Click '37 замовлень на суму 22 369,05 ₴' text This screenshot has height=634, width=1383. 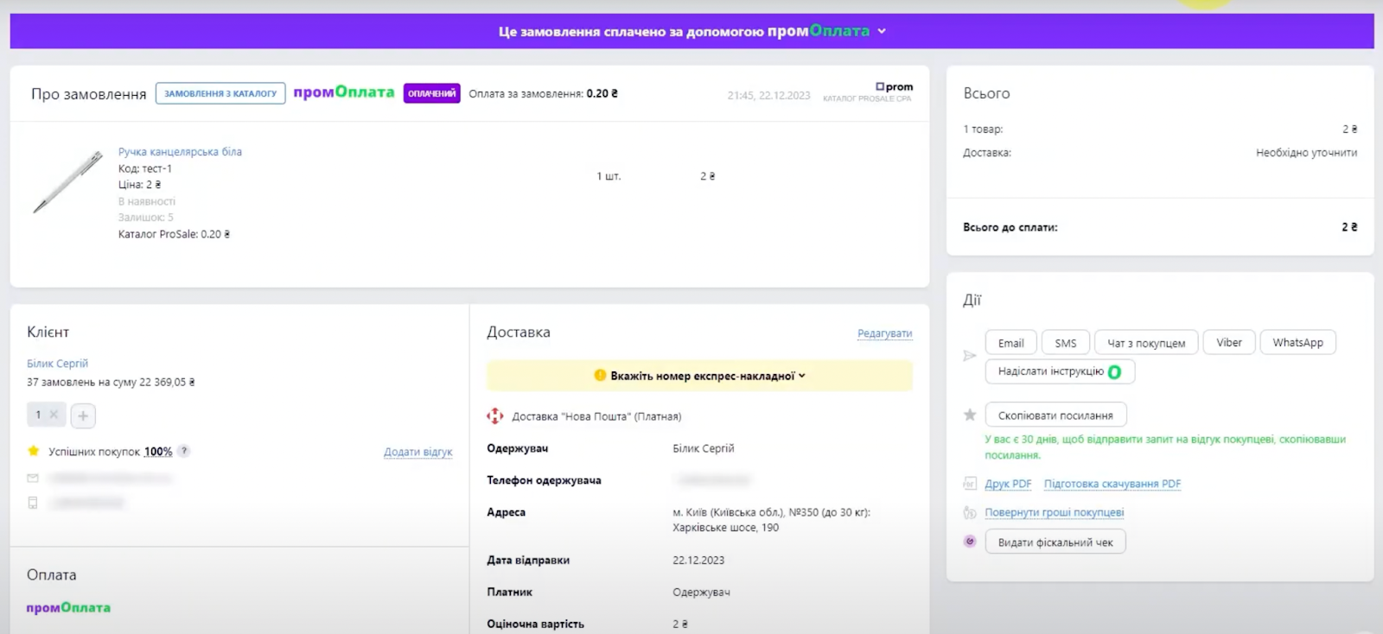pyautogui.click(x=111, y=382)
